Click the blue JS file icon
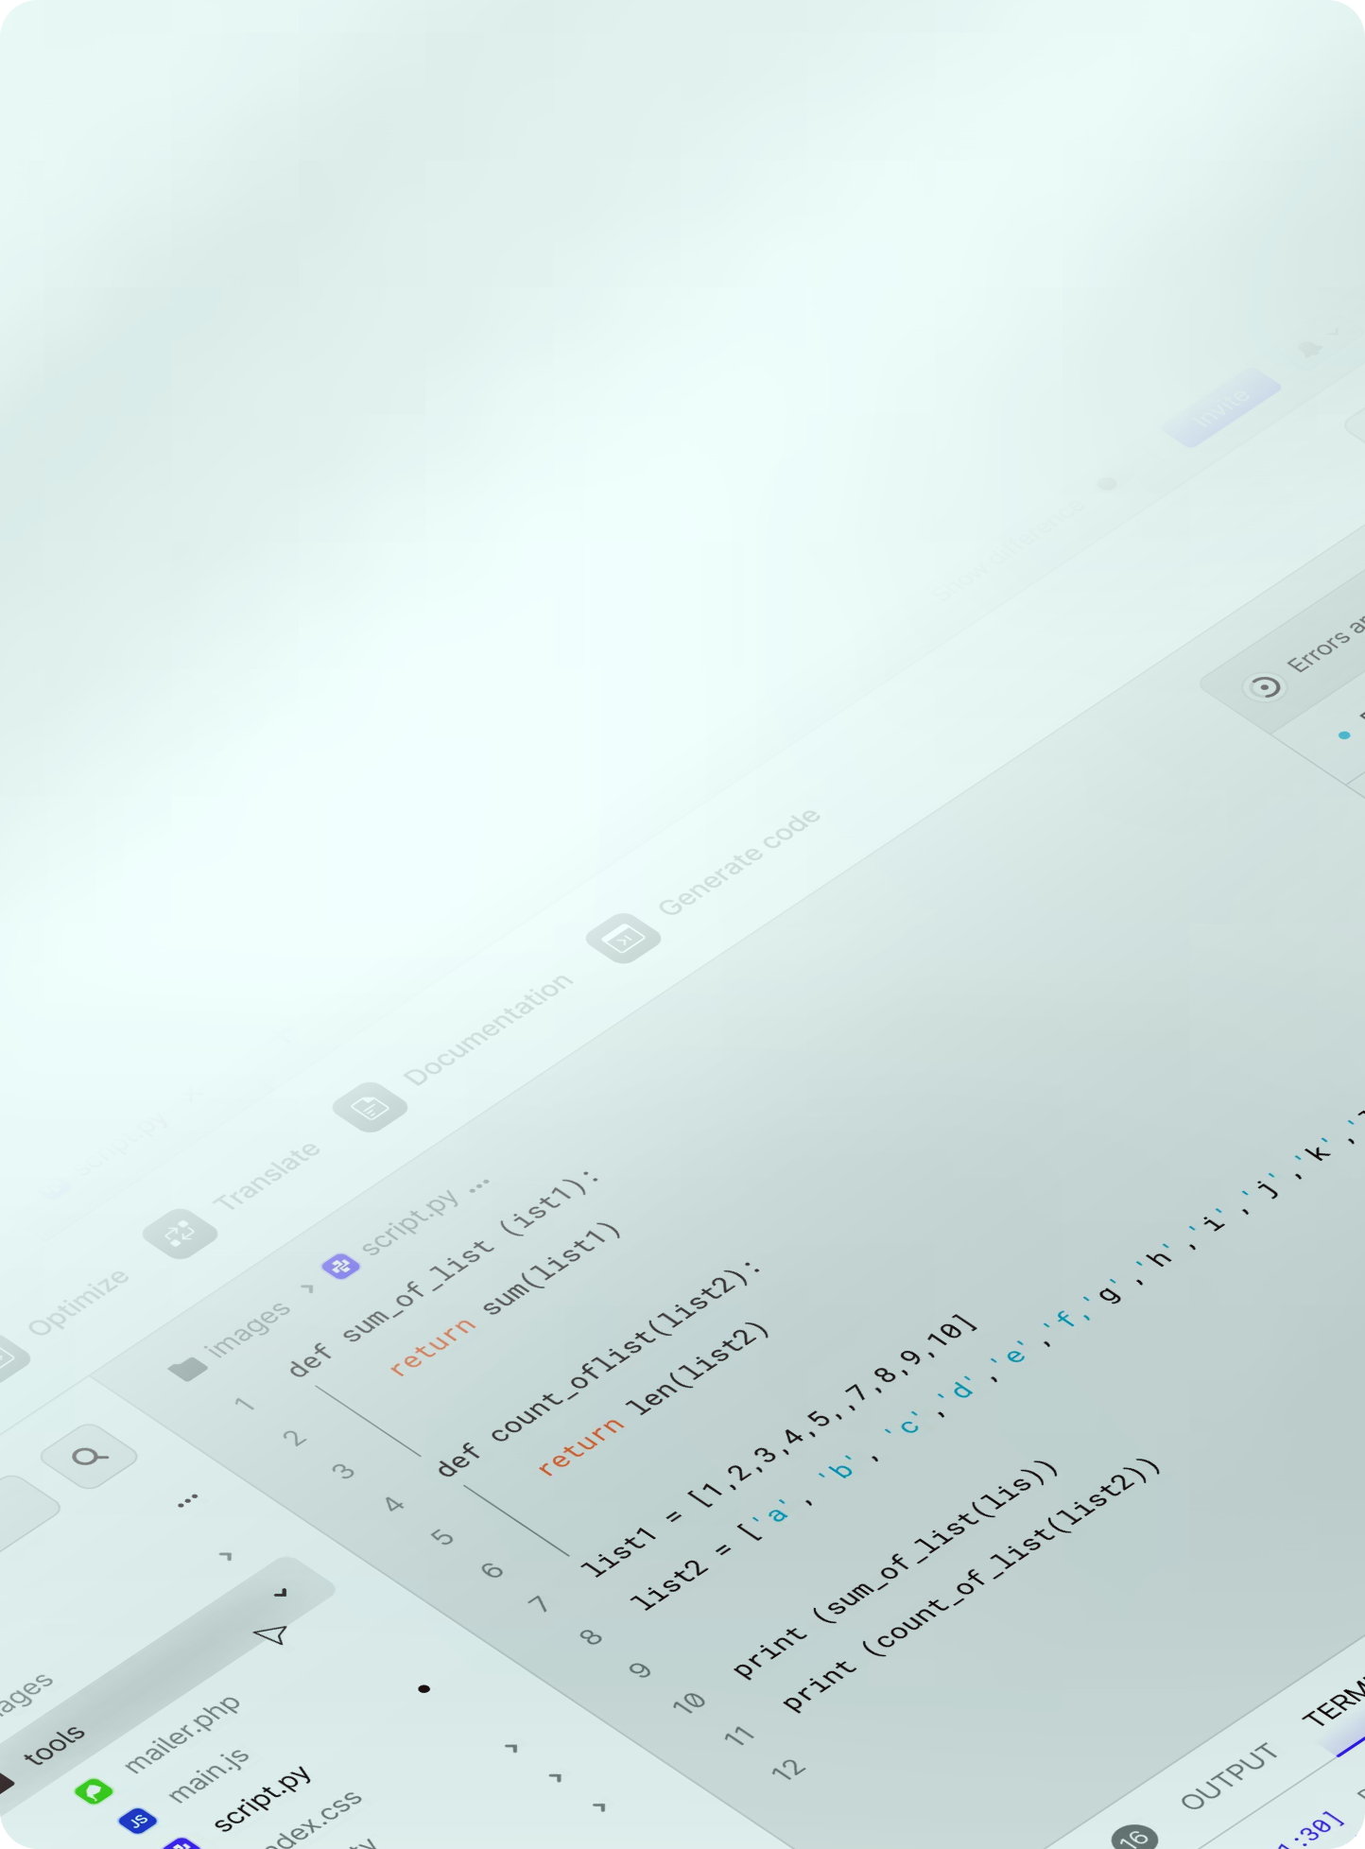Viewport: 1365px width, 1849px height. pos(138,1820)
